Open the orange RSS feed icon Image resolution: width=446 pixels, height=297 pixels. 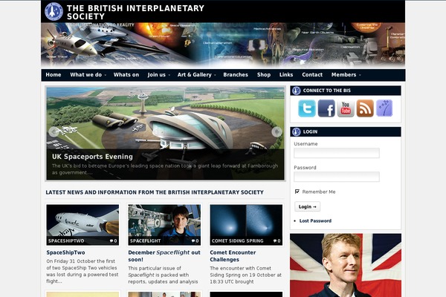(x=365, y=108)
